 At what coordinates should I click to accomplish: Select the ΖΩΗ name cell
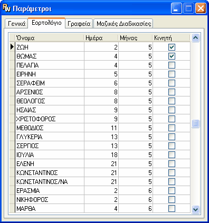[50, 47]
